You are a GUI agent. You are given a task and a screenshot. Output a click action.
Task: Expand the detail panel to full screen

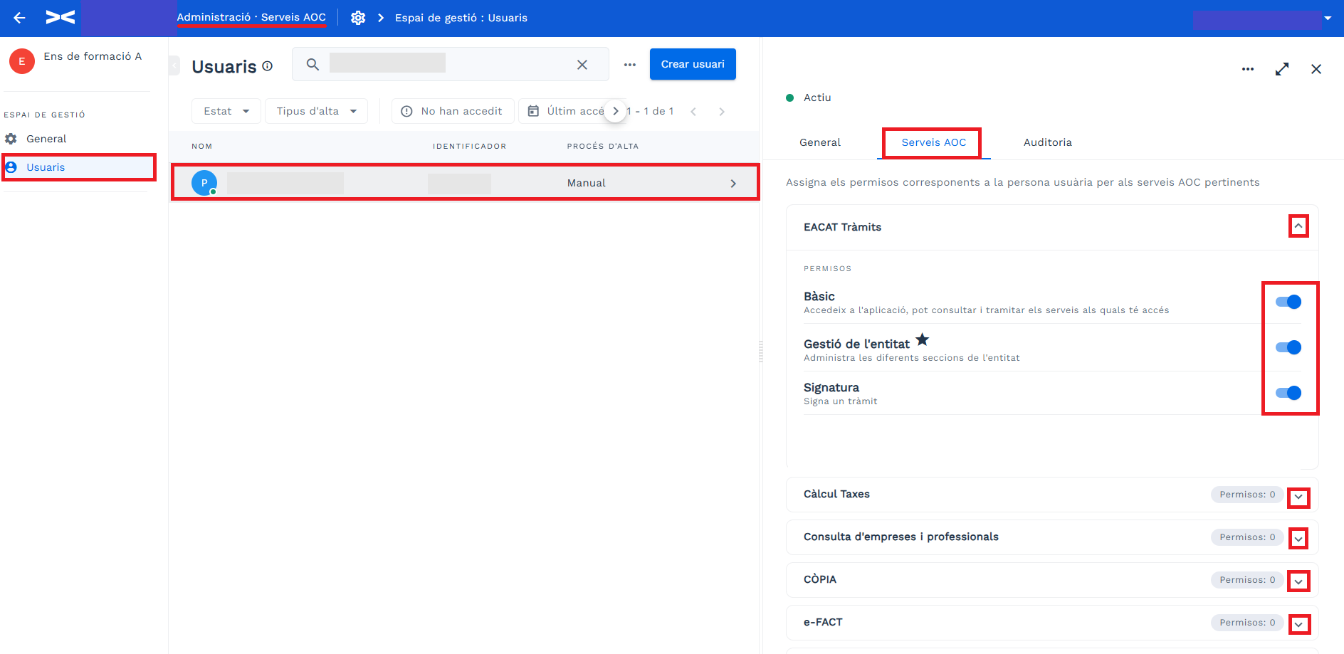tap(1282, 69)
